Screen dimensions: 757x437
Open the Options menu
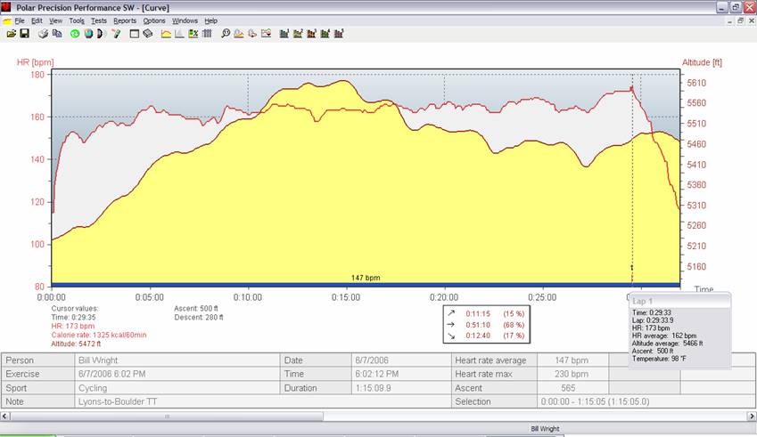point(154,21)
